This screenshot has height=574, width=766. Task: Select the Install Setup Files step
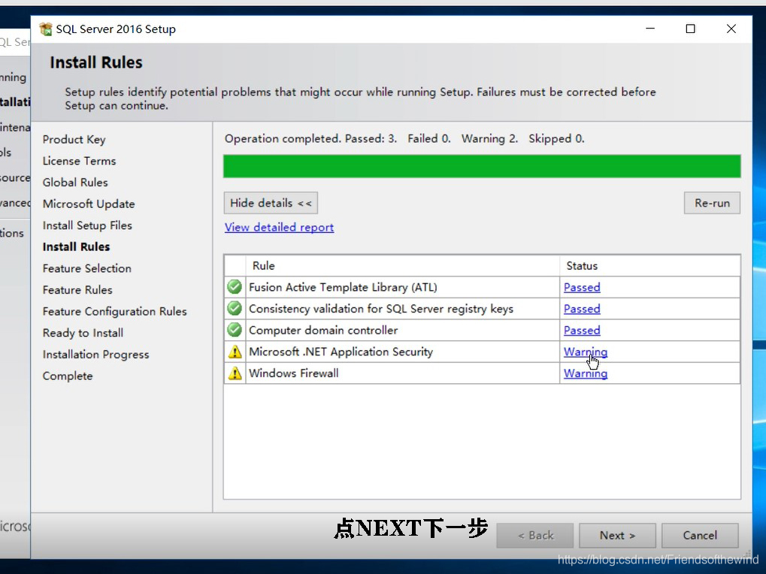(87, 225)
